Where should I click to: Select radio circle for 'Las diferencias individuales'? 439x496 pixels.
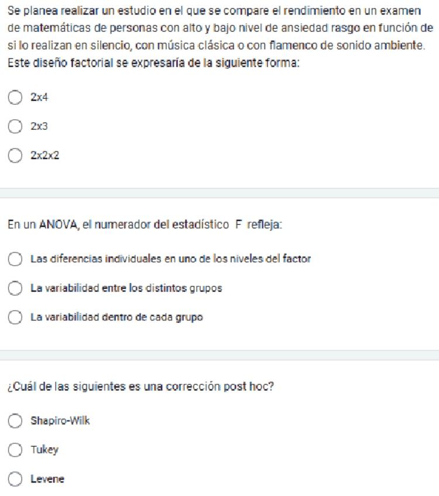(15, 259)
